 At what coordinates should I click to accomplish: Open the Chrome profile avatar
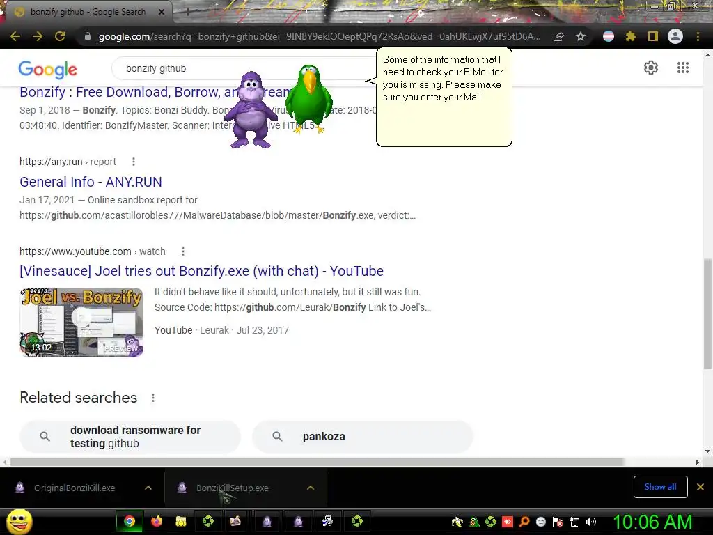(675, 36)
